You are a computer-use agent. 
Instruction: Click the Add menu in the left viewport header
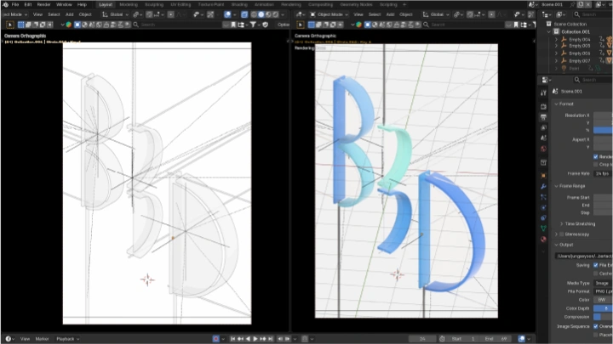69,14
